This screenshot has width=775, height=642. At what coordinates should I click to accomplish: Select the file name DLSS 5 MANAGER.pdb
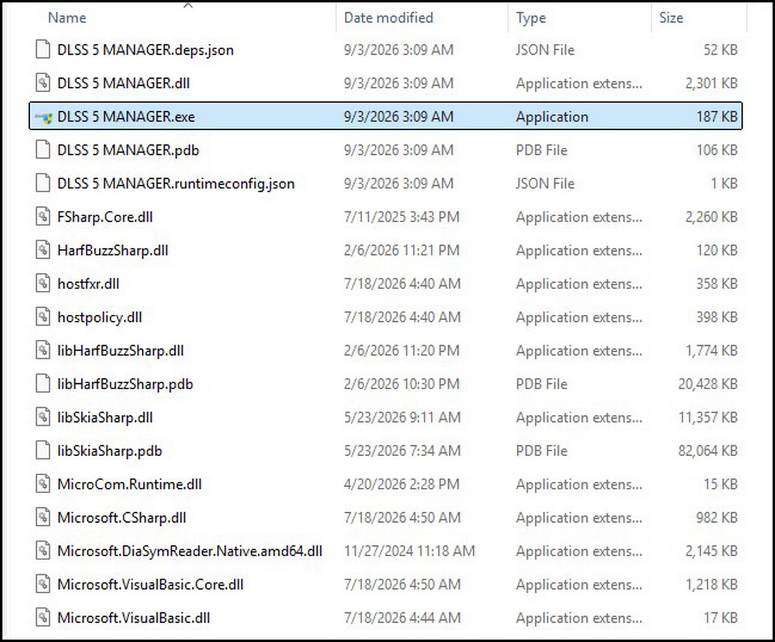(x=129, y=150)
